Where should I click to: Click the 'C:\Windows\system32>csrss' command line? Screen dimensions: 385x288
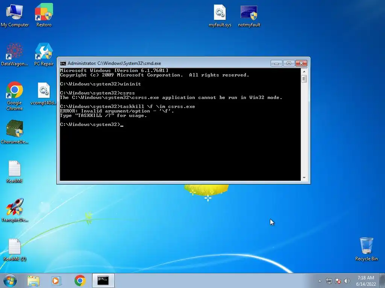click(x=97, y=93)
